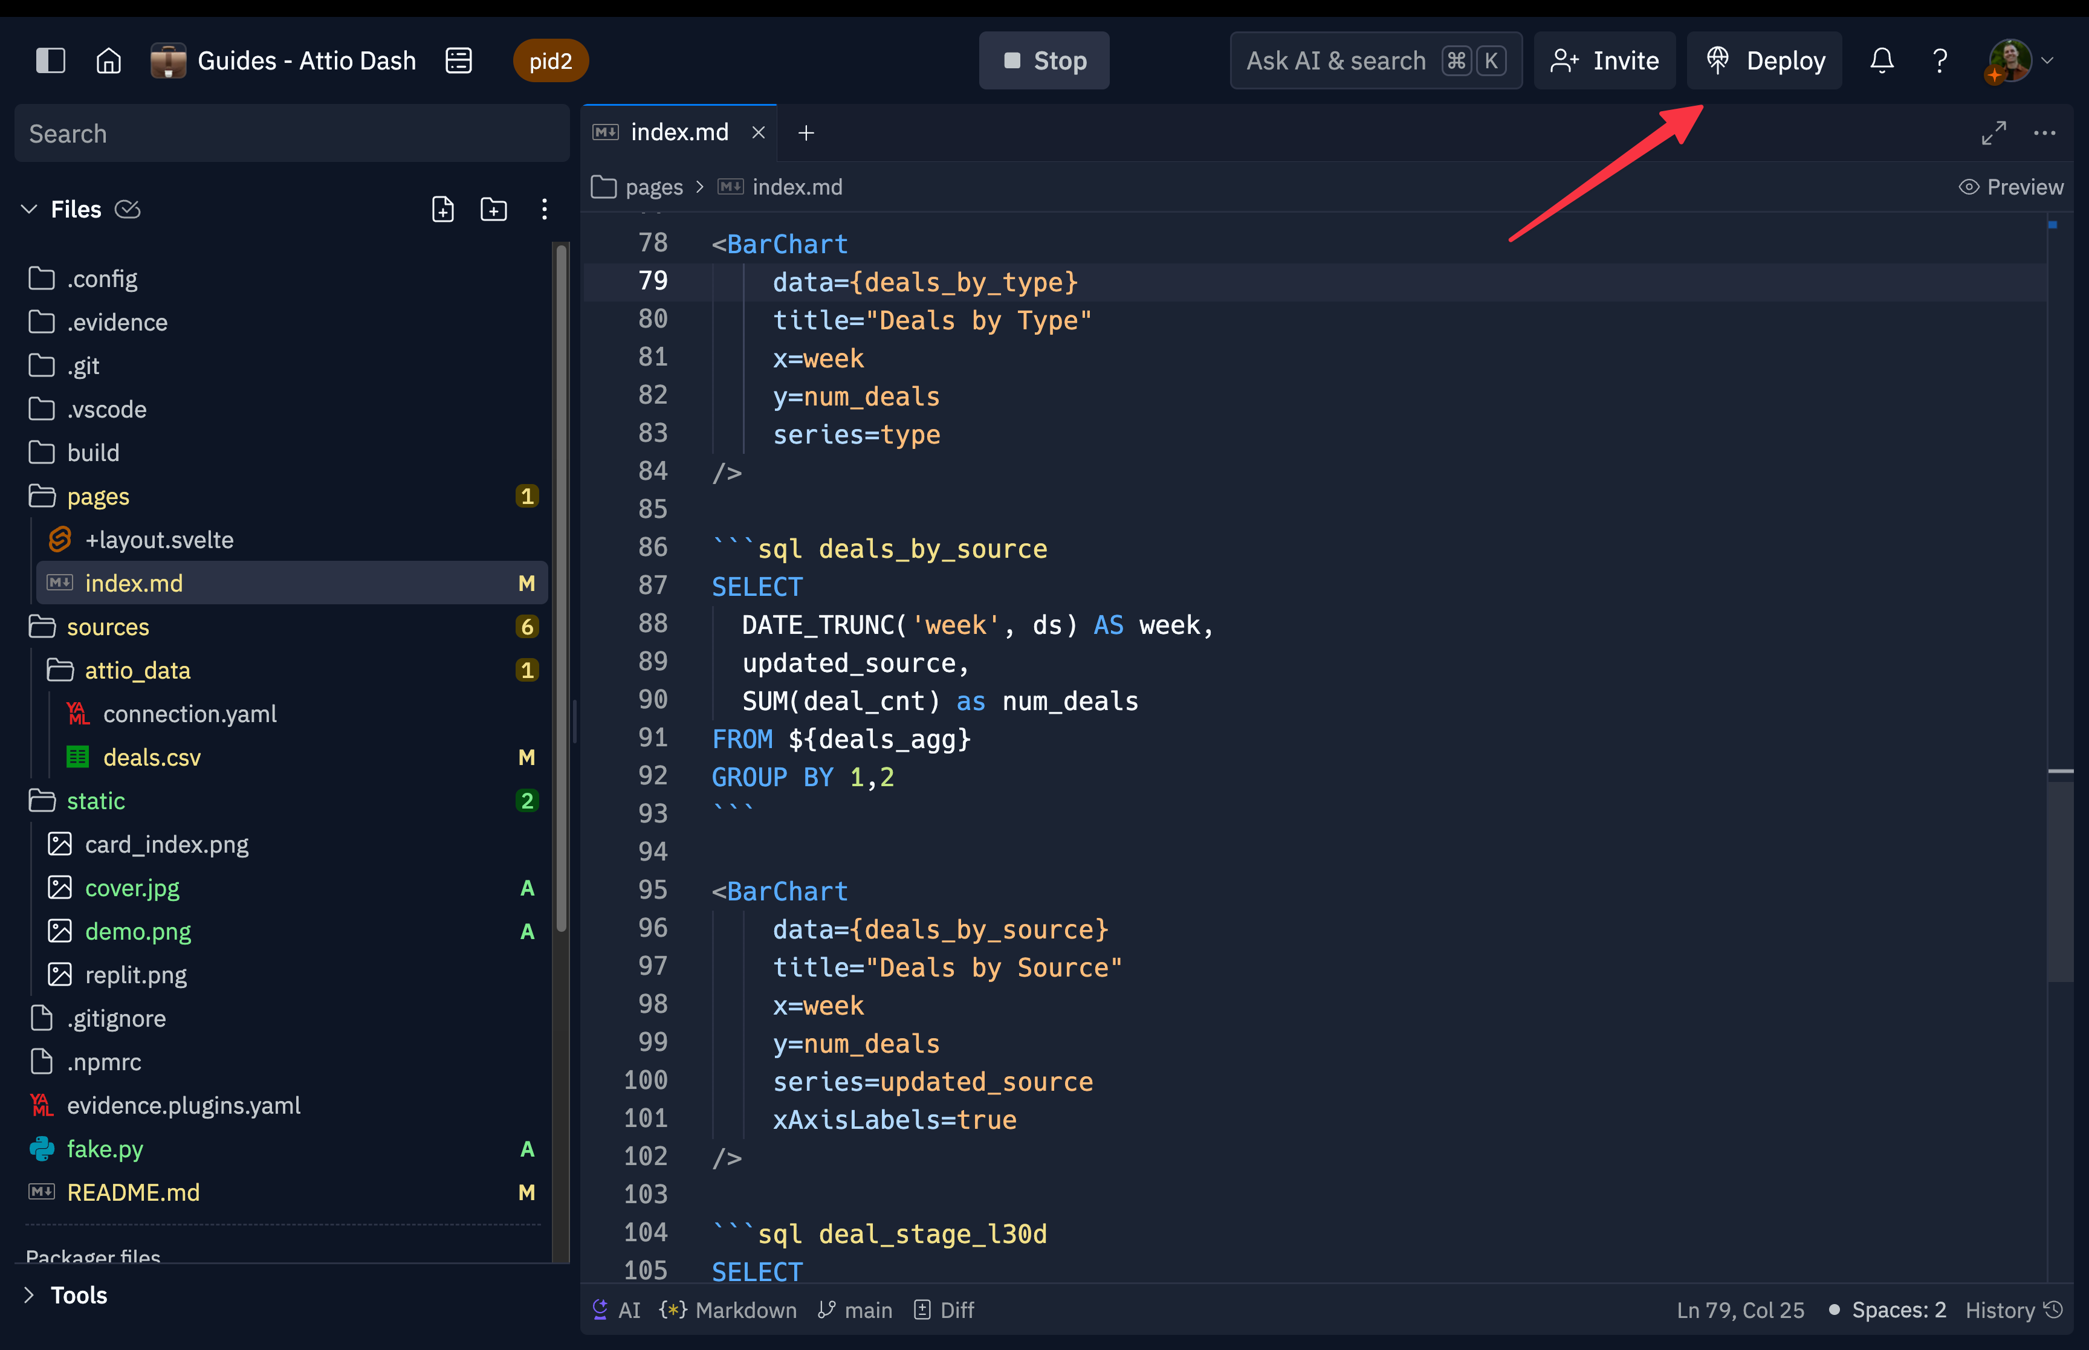This screenshot has width=2089, height=1350.
Task: Open the file tree overflow menu (three dots)
Action: pos(545,208)
